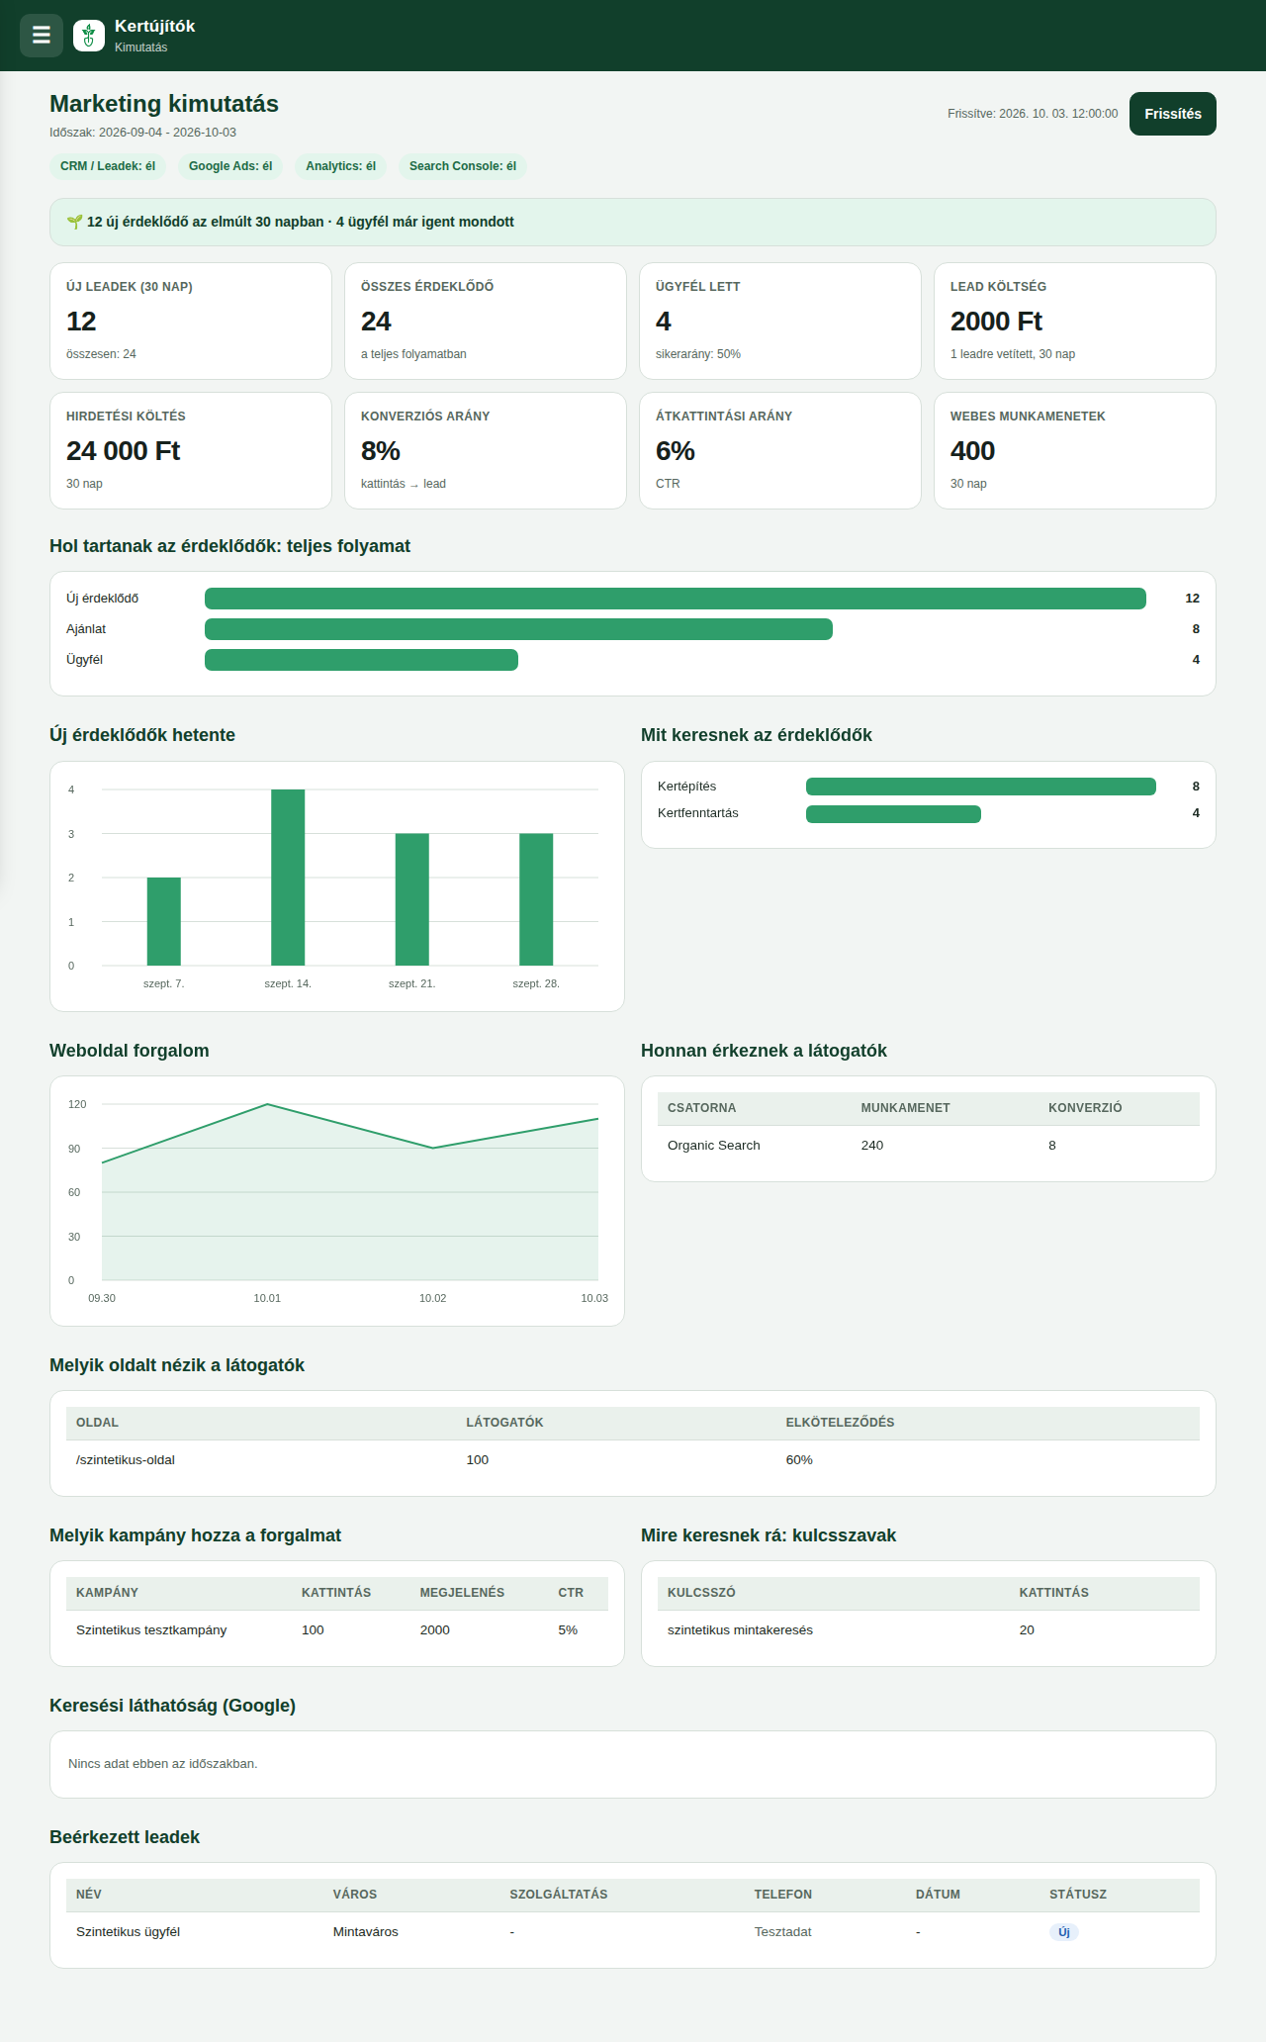Click the Kulcsszó column header
Image resolution: width=1266 pixels, height=2042 pixels.
701,1593
